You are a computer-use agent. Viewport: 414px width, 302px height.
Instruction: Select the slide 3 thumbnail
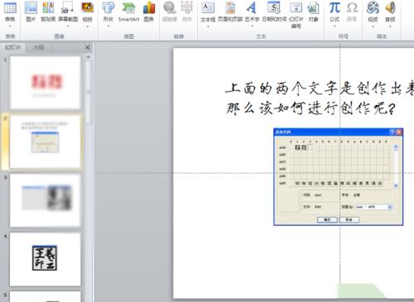coord(45,200)
